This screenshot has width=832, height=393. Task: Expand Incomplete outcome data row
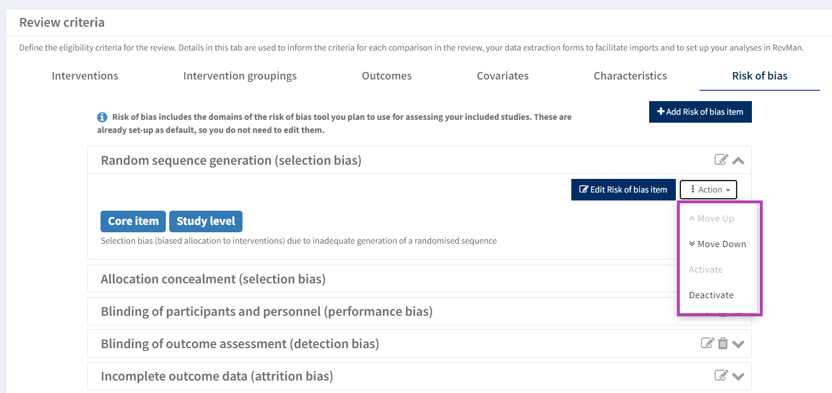coord(738,376)
